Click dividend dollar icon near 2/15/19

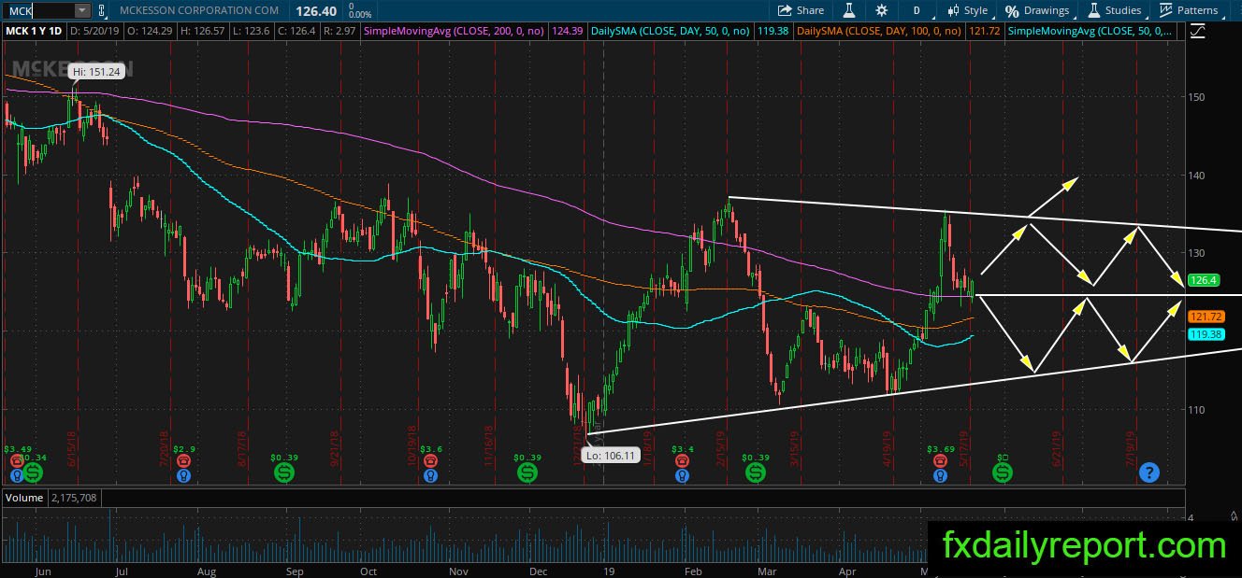click(754, 473)
